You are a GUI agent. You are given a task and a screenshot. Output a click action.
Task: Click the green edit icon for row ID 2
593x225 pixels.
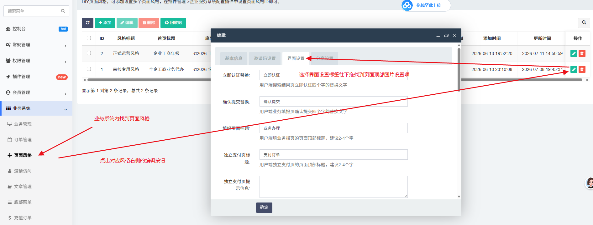click(x=574, y=53)
